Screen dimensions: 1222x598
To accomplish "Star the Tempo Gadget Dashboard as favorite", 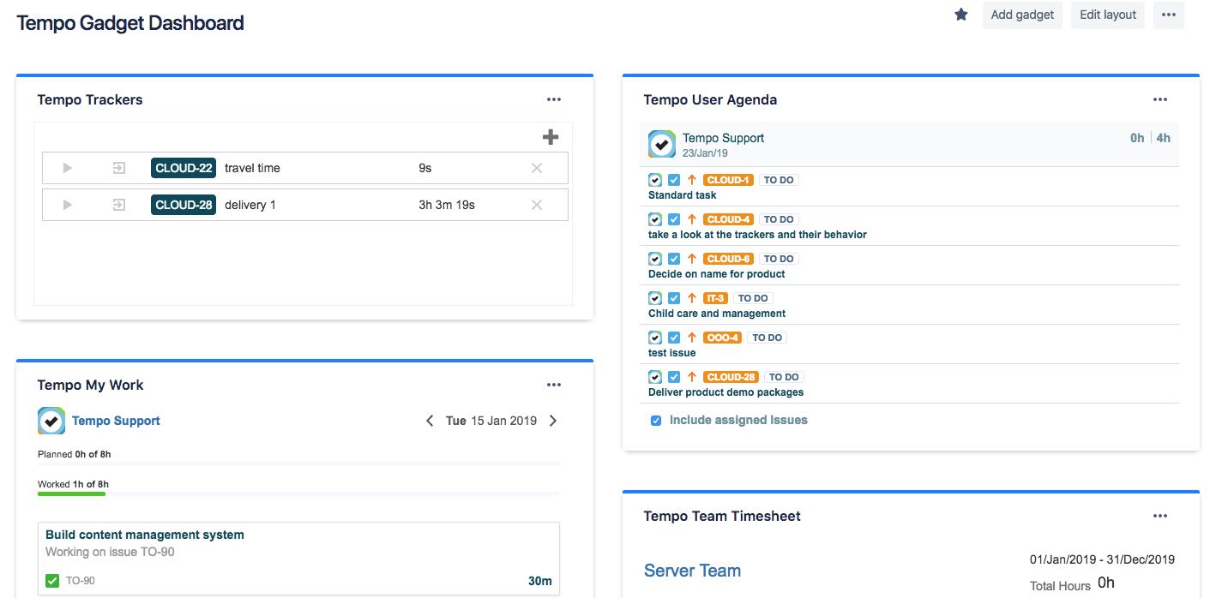I will point(961,15).
